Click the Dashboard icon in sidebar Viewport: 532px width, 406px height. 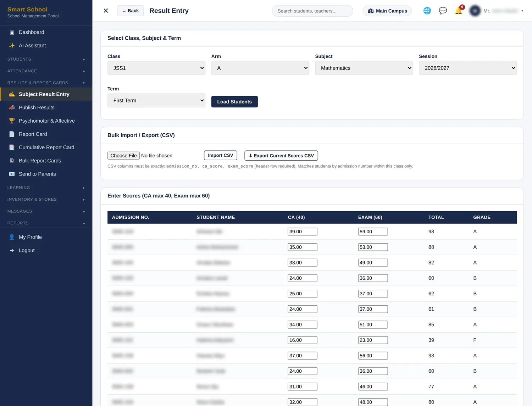(x=12, y=32)
